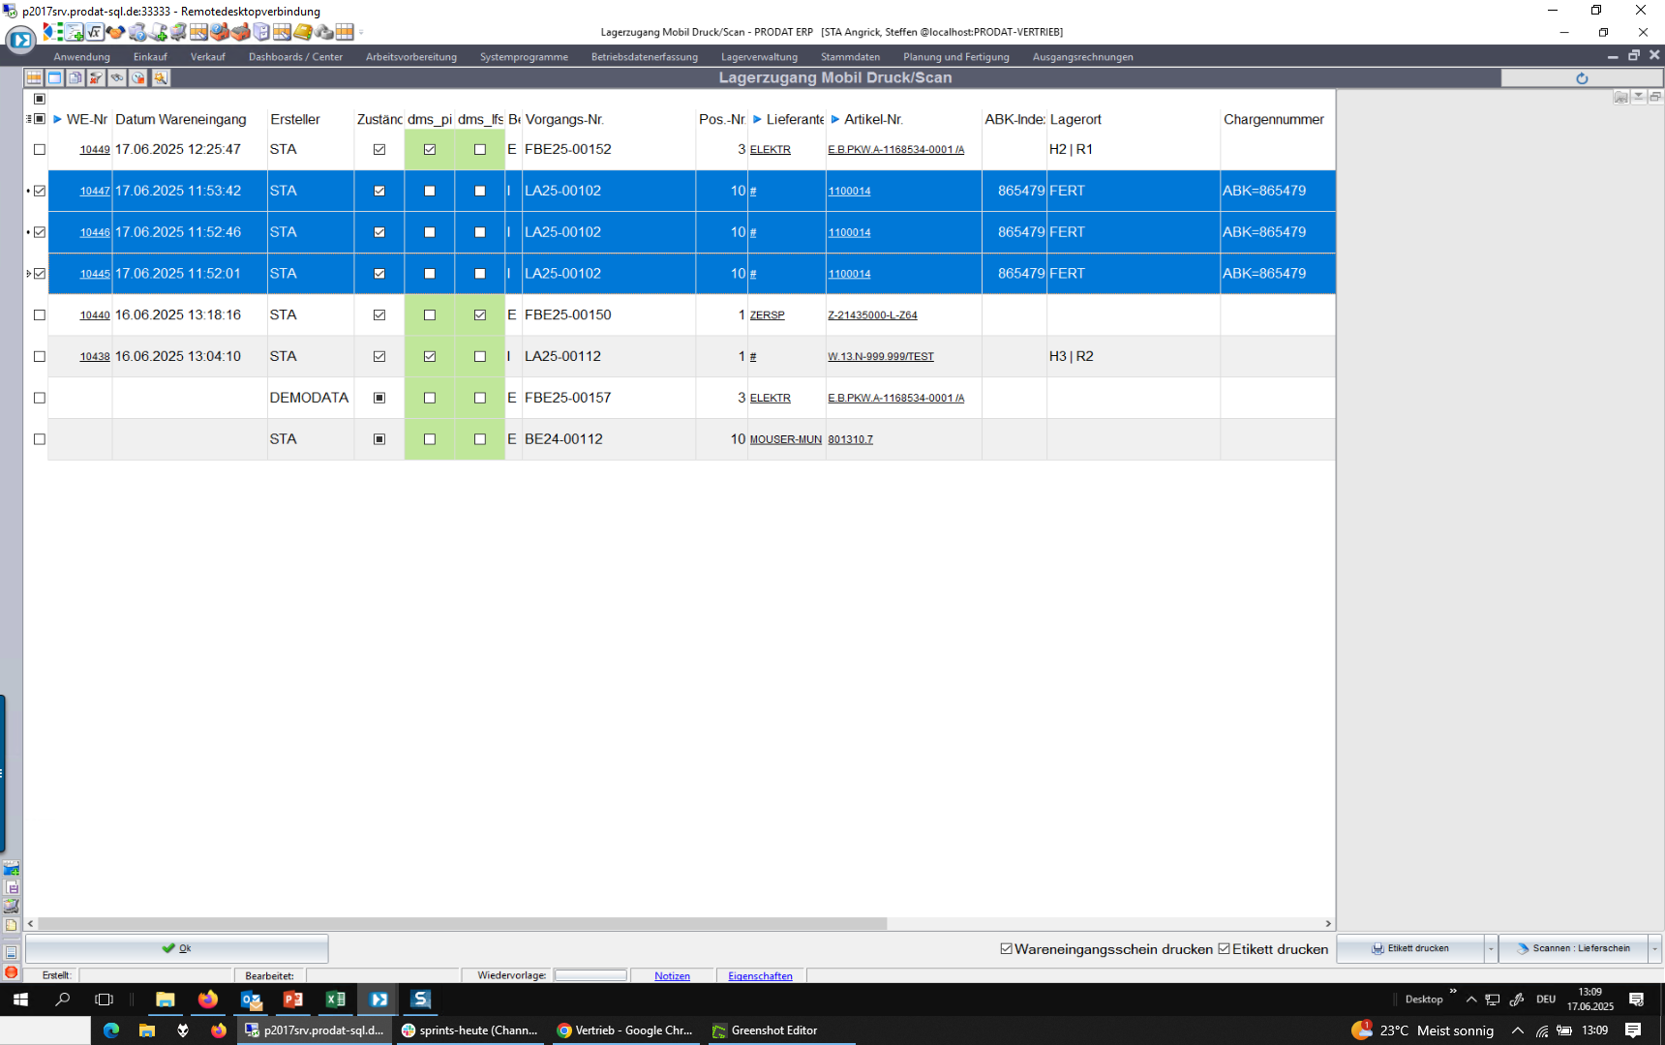Click the yellow address book icon

pos(303,32)
